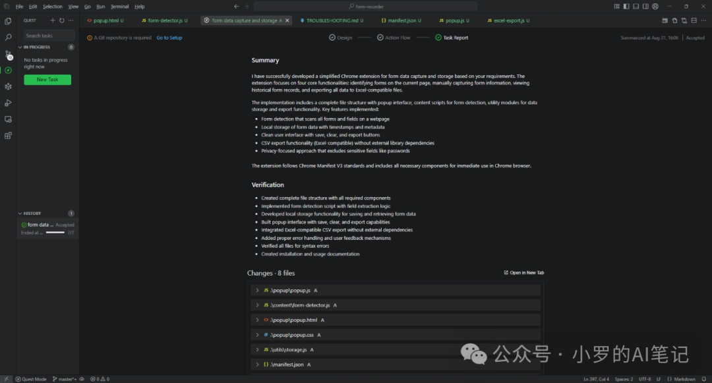This screenshot has height=383, width=712.
Task: Refresh the Quest task list
Action: point(62,20)
